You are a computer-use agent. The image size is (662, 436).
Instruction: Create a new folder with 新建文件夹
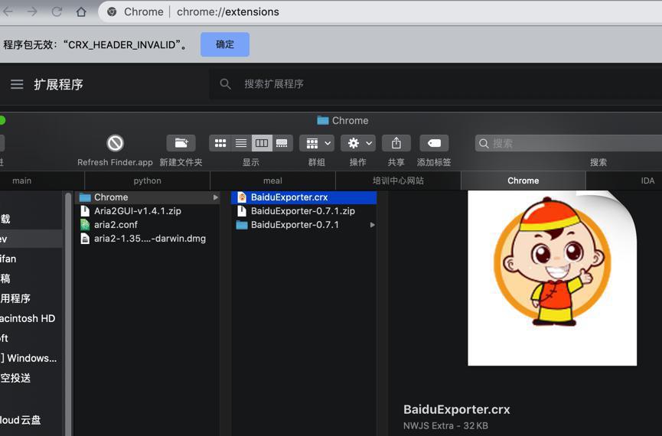(x=181, y=144)
